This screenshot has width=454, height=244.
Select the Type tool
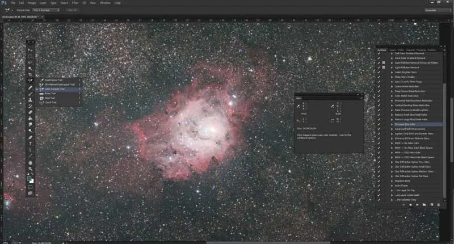(x=30, y=144)
